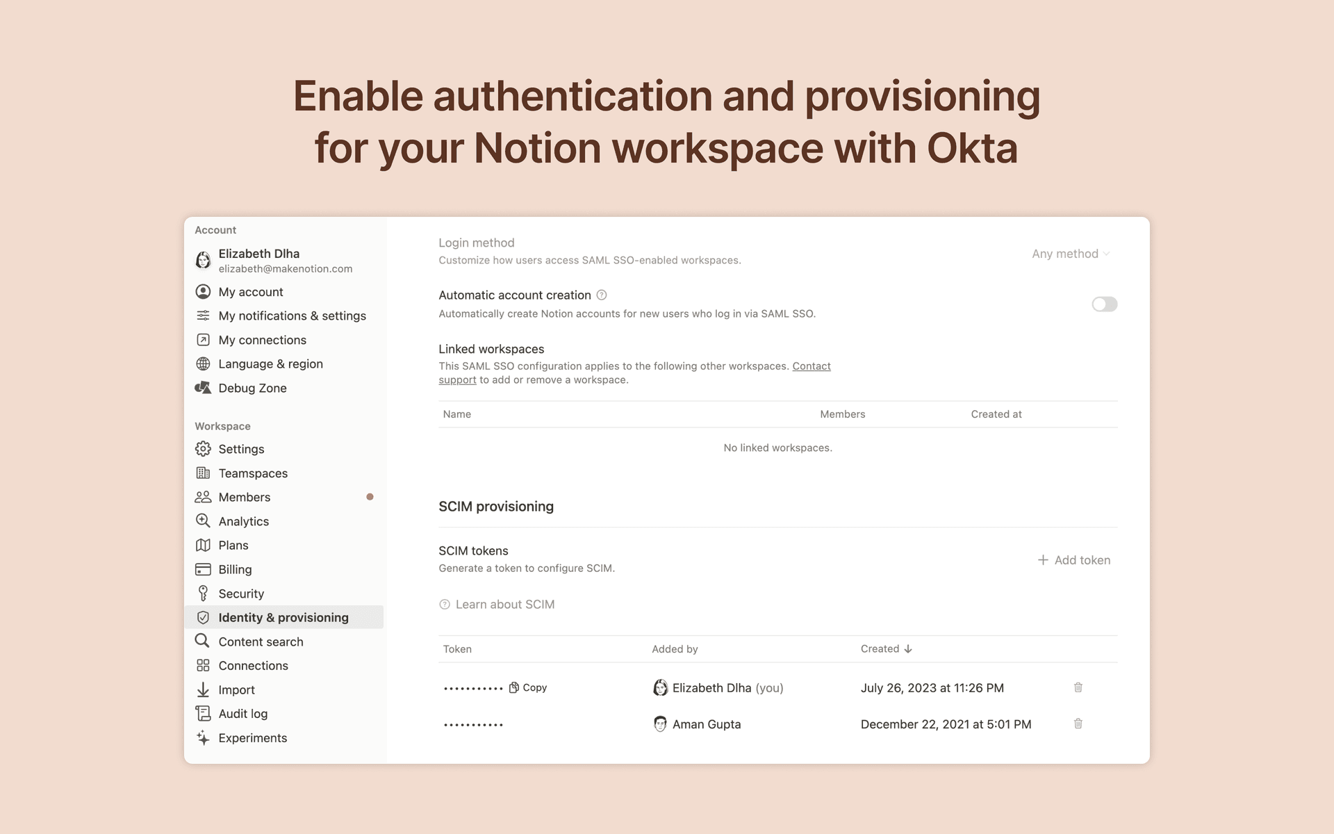Click the help icon beside Automatic account creation

(x=602, y=295)
